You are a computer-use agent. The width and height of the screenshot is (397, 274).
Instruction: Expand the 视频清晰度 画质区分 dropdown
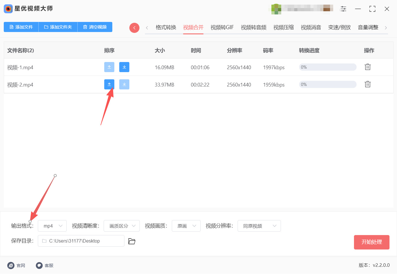pos(122,226)
